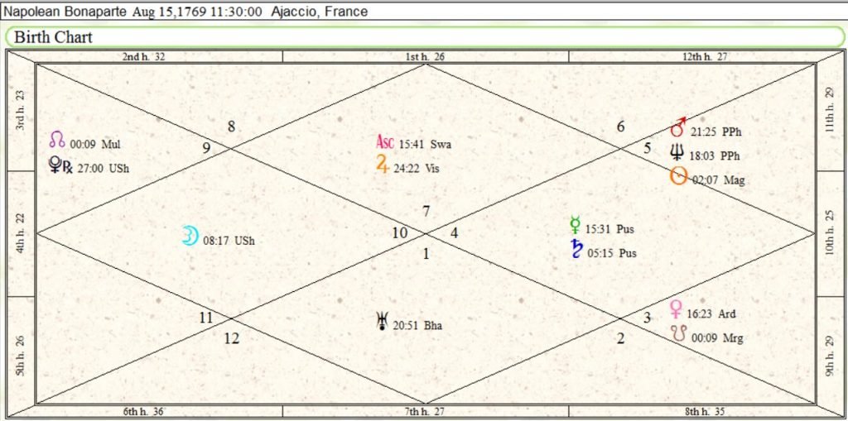
Task: Click the '5th h. 26' side label
Action: 20,356
